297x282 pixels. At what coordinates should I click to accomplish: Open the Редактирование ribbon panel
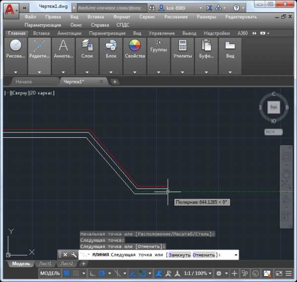[40, 56]
